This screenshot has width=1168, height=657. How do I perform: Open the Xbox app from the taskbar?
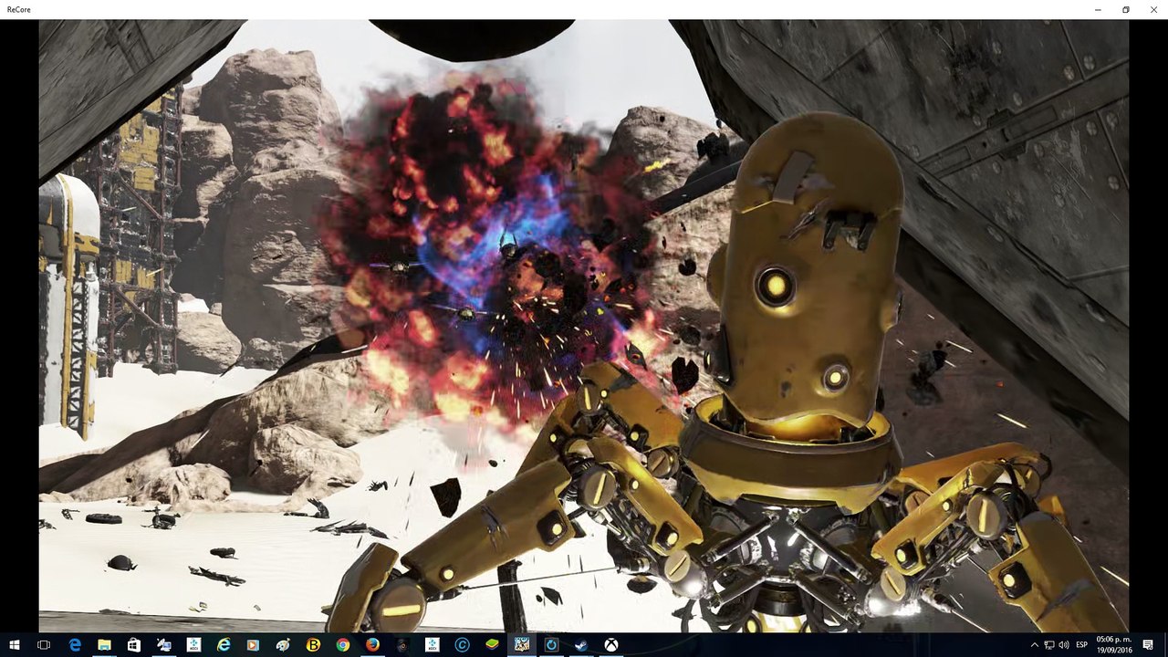coord(610,645)
